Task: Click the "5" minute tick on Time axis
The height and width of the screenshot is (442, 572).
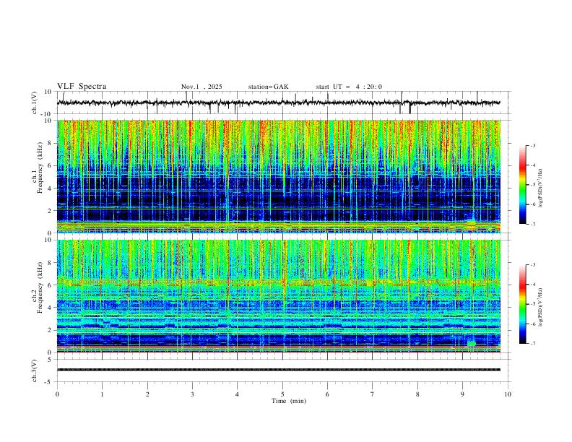Action: tap(282, 394)
